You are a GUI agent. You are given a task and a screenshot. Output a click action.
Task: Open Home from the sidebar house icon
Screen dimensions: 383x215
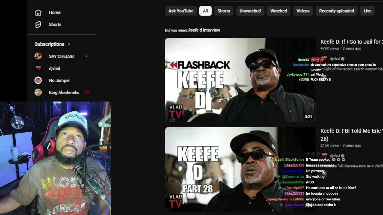click(38, 13)
